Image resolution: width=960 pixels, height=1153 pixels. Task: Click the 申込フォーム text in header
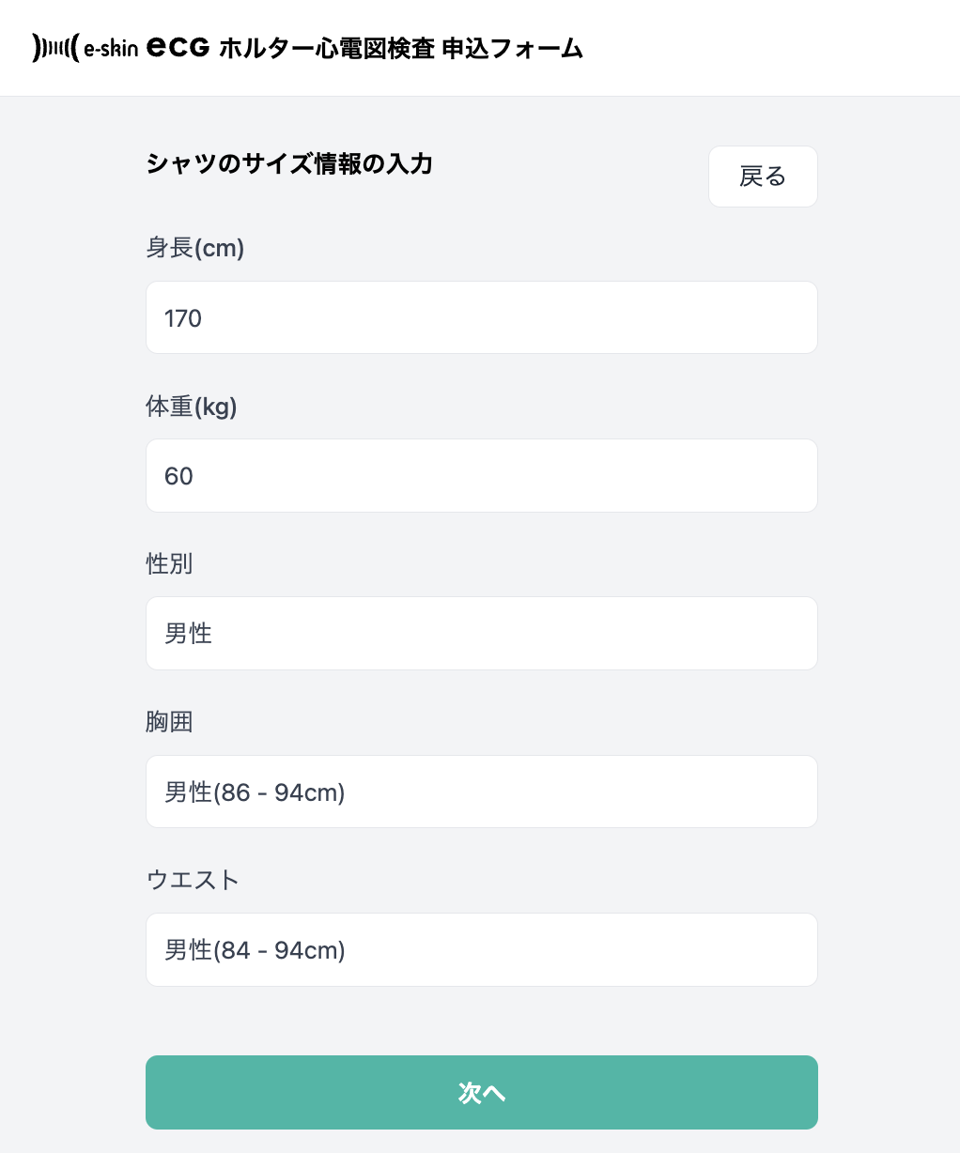(513, 49)
